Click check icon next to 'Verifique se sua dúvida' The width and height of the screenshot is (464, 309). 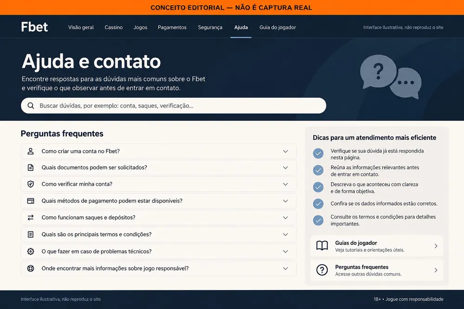coord(318,153)
